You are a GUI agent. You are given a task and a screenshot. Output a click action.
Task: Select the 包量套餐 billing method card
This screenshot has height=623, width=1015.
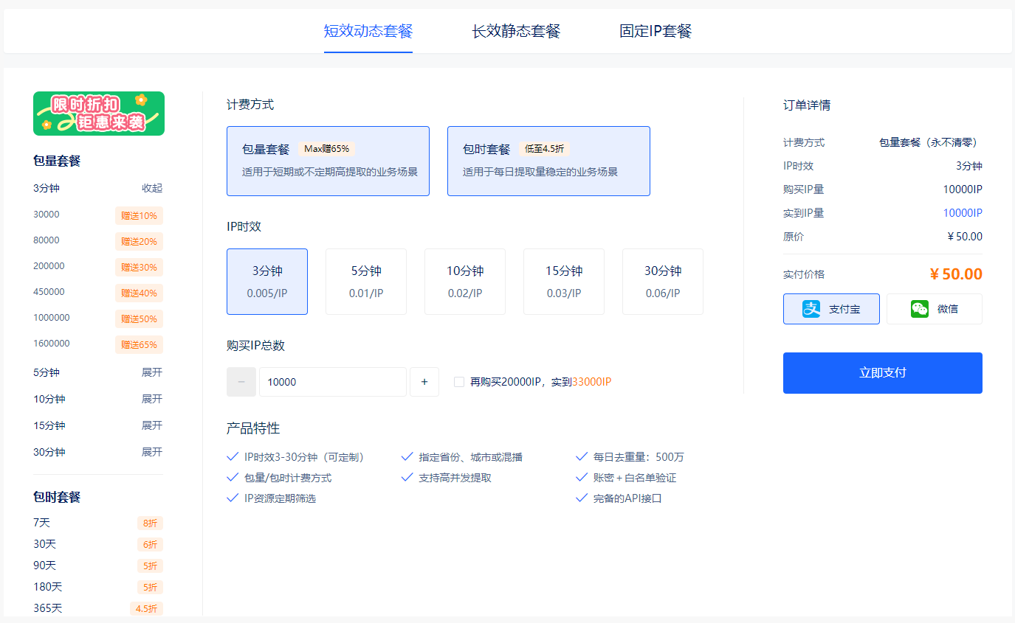[328, 161]
